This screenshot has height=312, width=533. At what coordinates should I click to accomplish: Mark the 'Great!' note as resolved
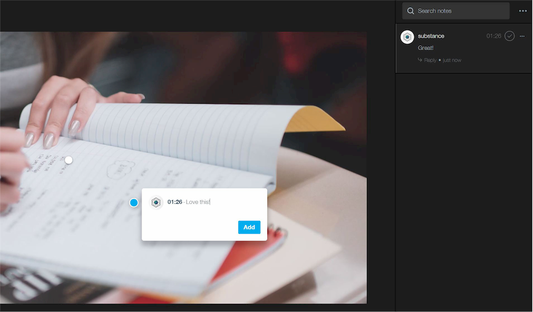(509, 36)
